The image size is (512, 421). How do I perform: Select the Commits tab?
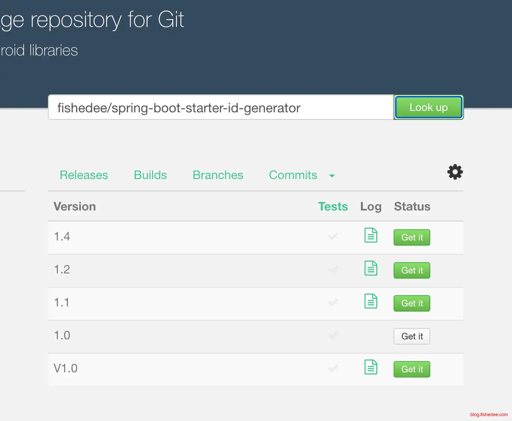(293, 175)
